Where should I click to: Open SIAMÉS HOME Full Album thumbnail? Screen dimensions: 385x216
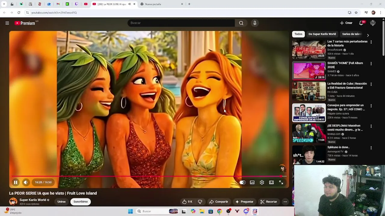[309, 71]
